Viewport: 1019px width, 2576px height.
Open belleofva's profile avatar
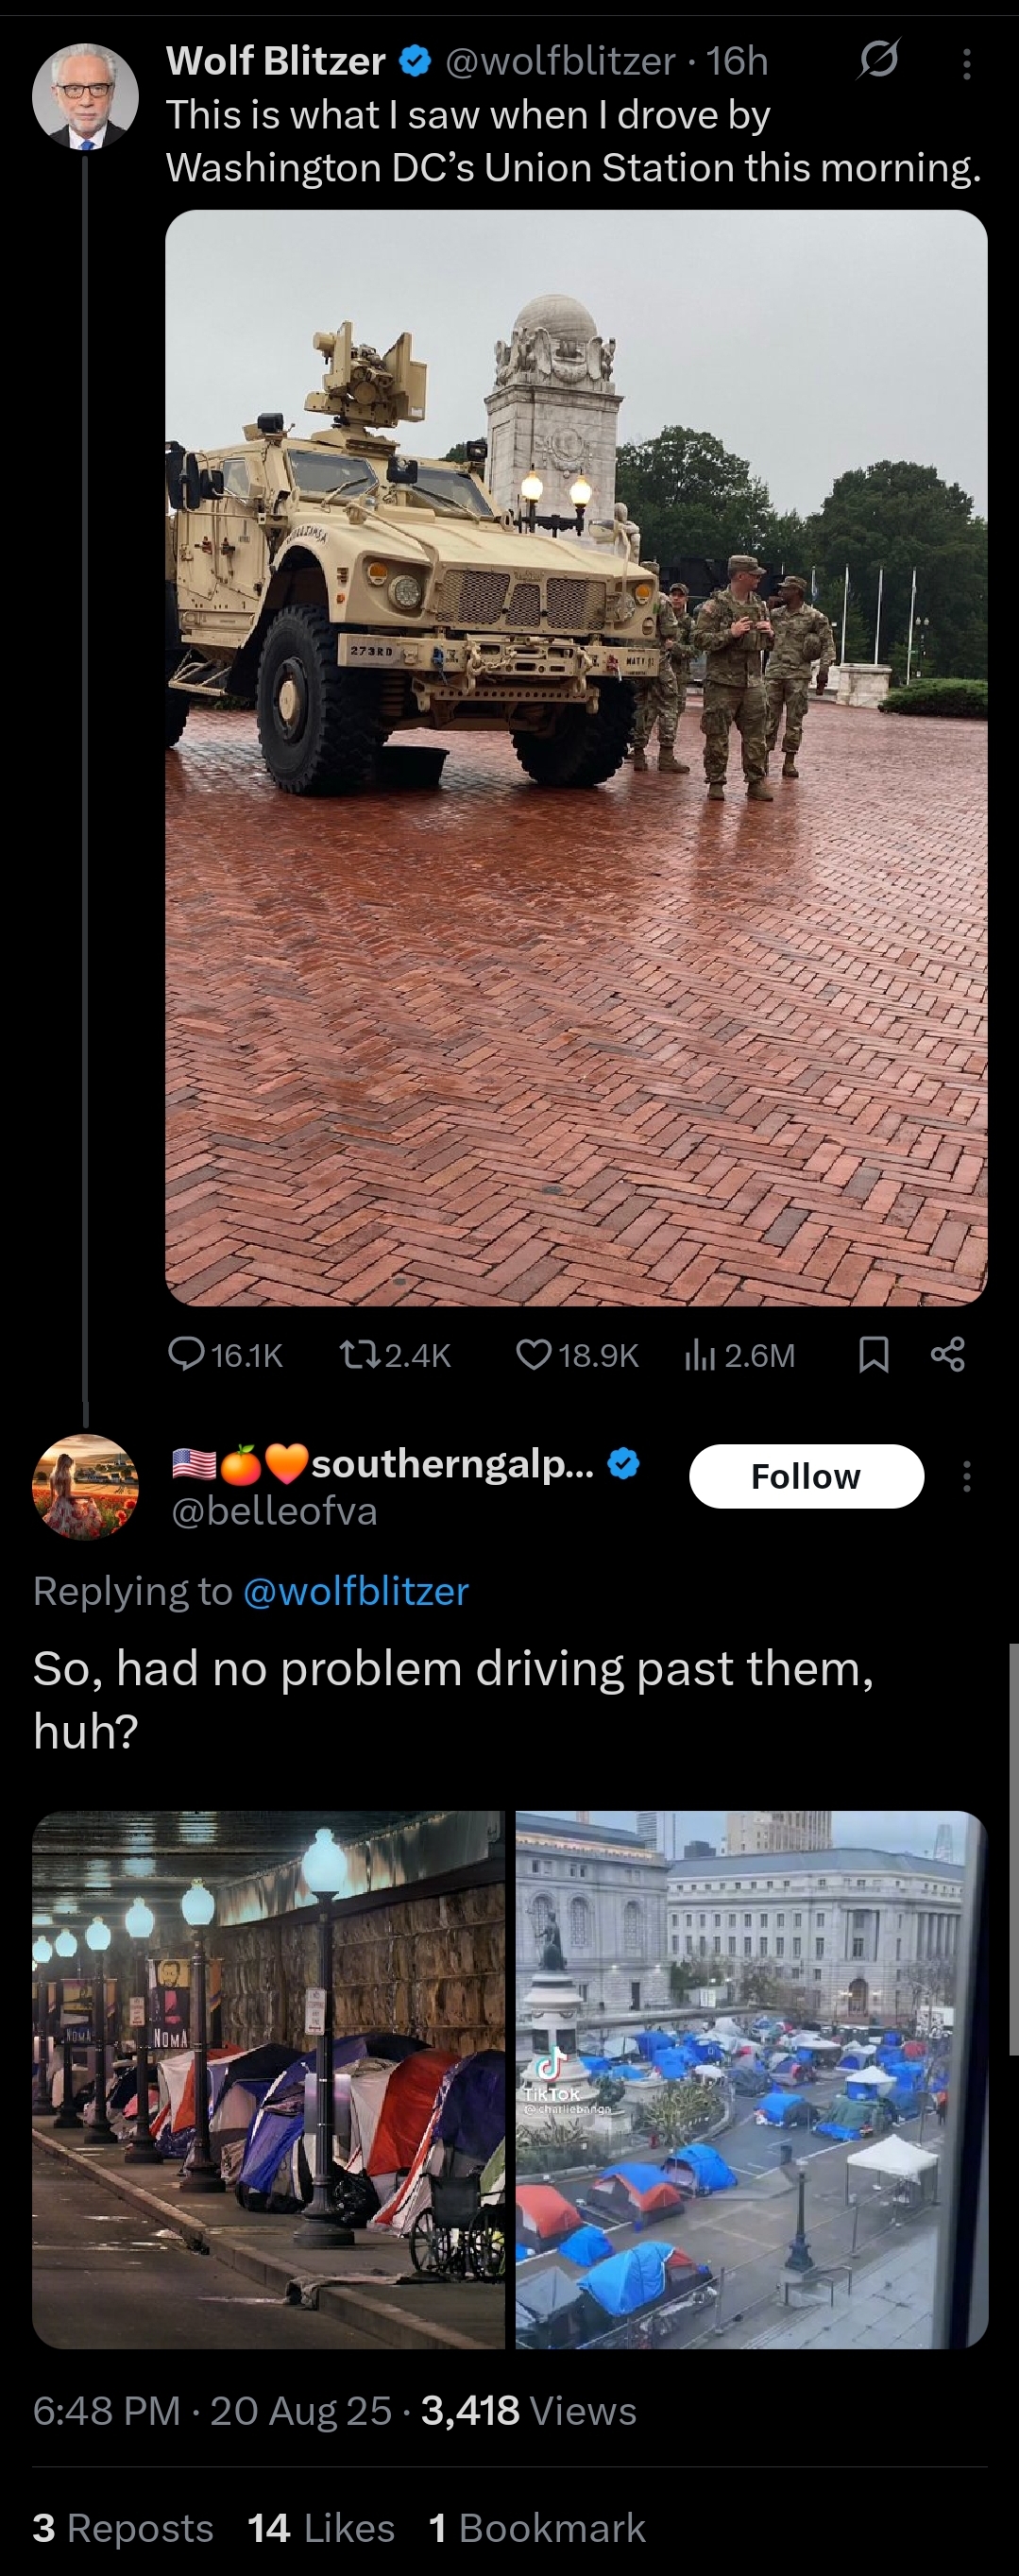85,1487
